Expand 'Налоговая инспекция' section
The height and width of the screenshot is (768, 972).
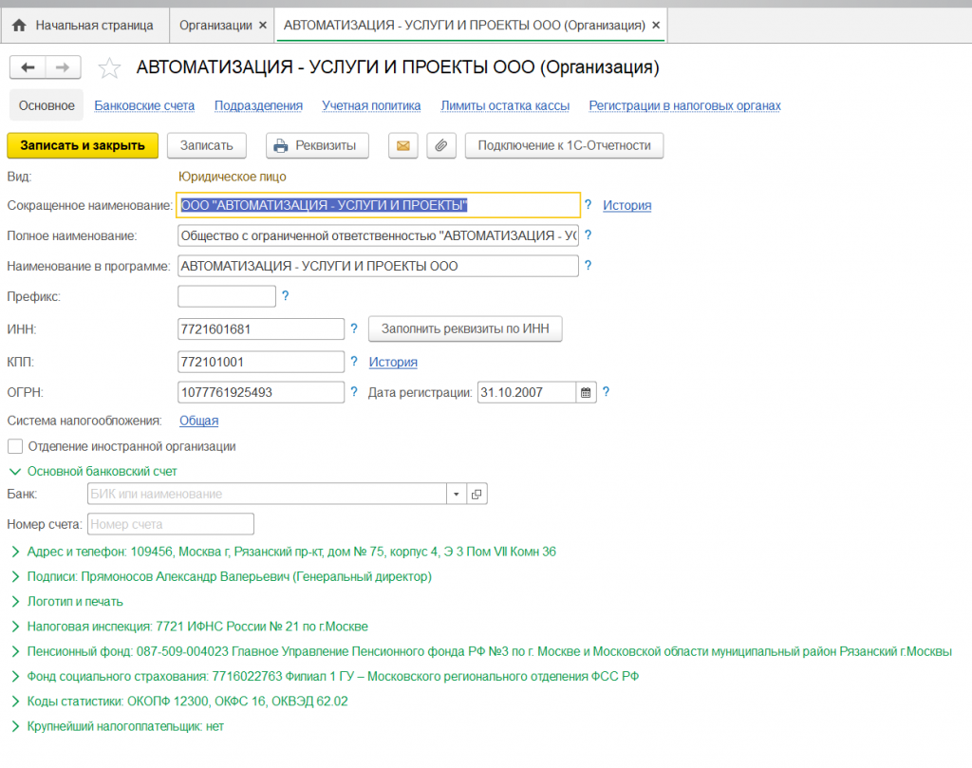[15, 627]
